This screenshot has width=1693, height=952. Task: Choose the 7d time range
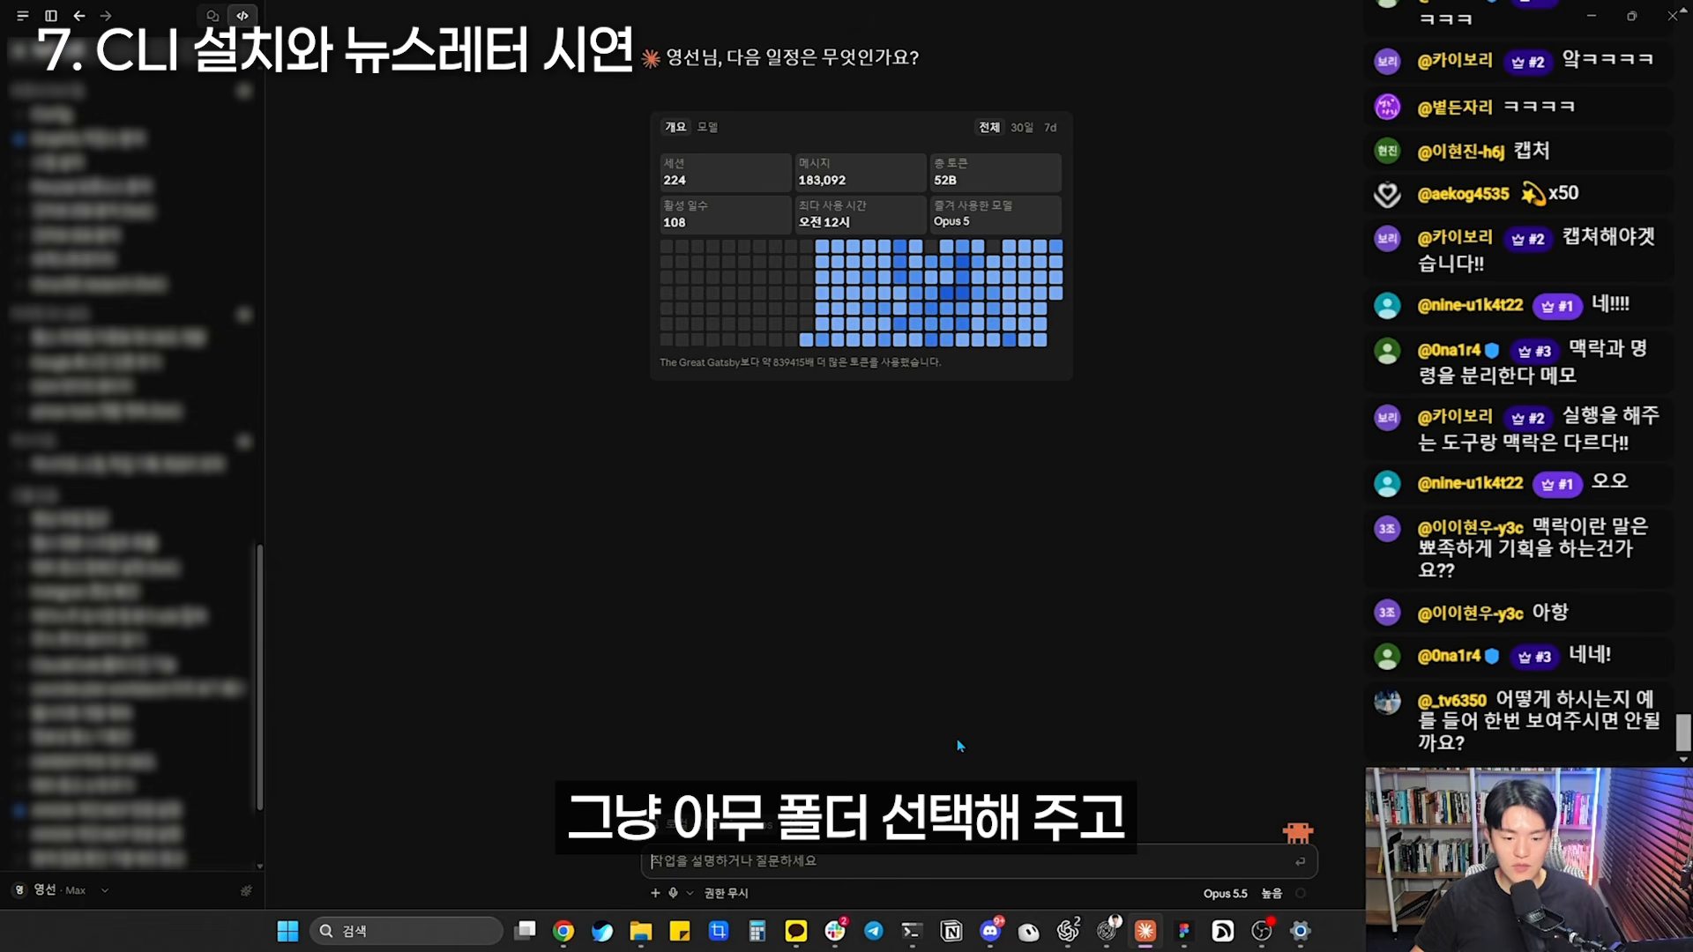[1050, 128]
